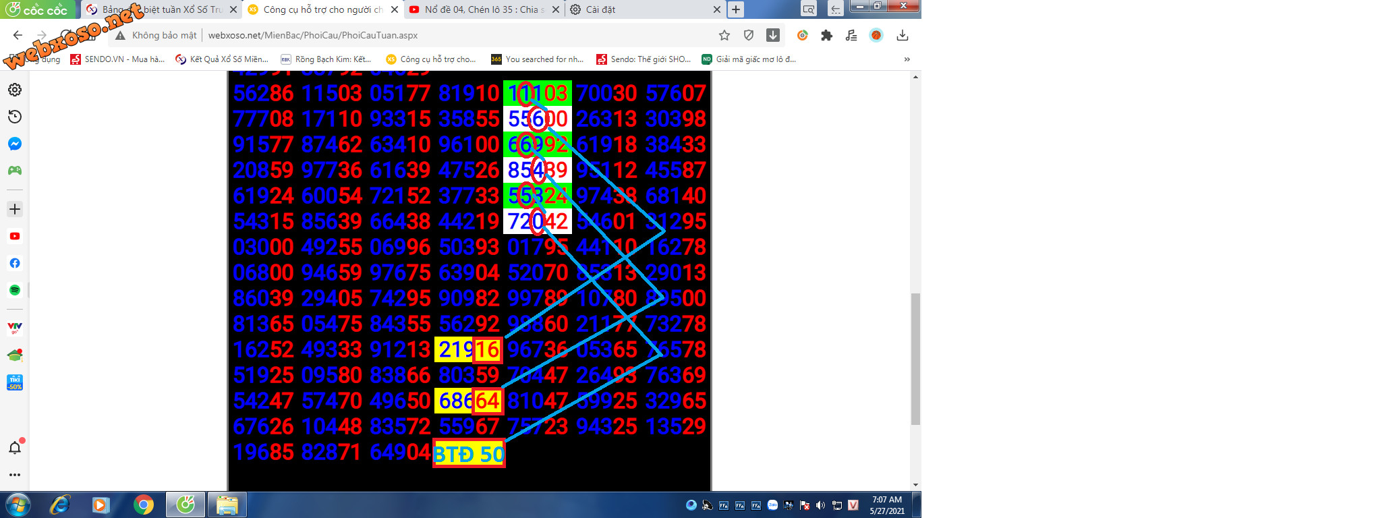Open Google Chrome from the taskbar

pyautogui.click(x=143, y=505)
